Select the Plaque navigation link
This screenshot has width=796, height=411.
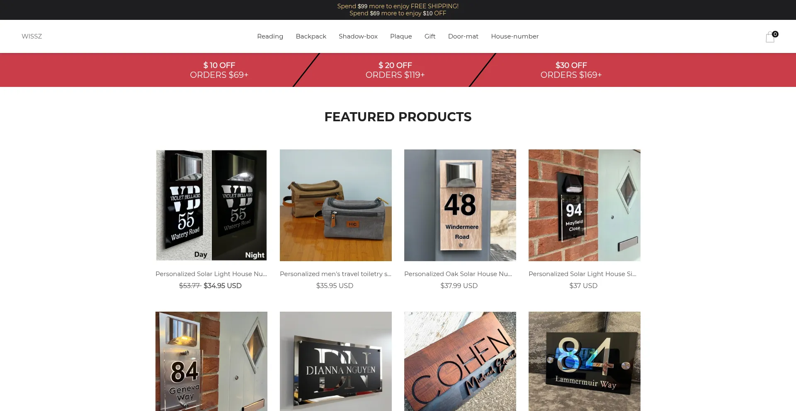point(401,36)
